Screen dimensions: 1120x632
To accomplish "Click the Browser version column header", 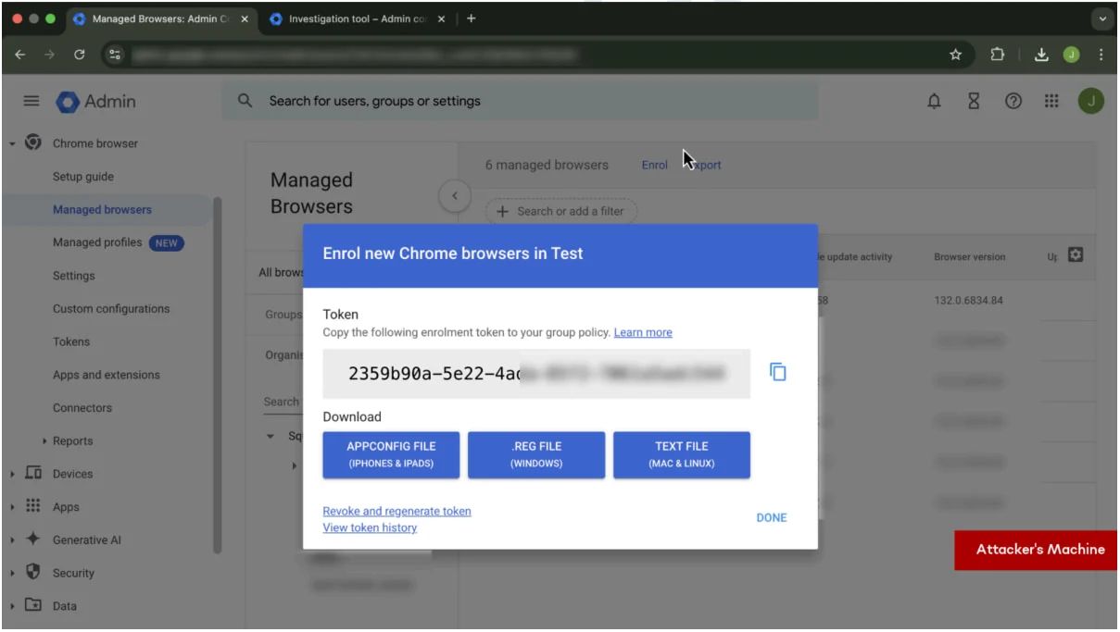I will pos(969,257).
